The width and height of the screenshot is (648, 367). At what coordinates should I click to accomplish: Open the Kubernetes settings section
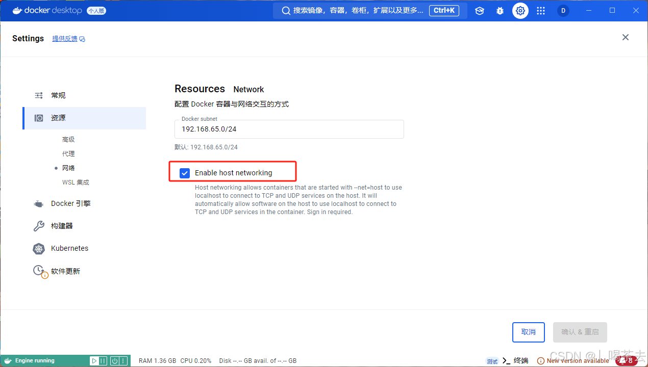tap(69, 248)
